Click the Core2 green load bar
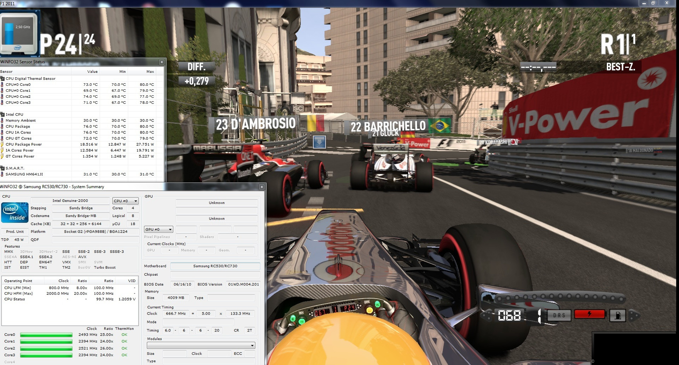This screenshot has width=679, height=365. click(x=46, y=348)
